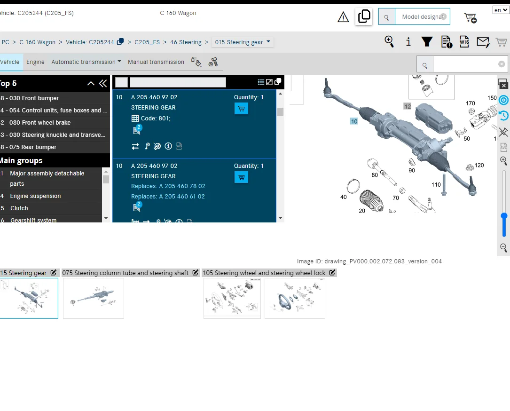Open parts list in separate window icon

click(x=278, y=82)
